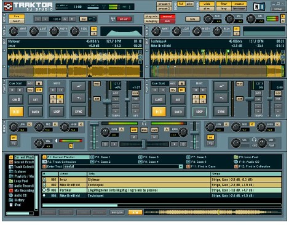The image size is (289, 225).
Task: Click the F9 Loop Pool favorite
Action: point(247,157)
